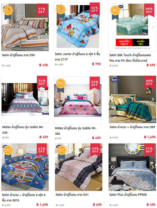Open the pink hearts Midas MI-36A thumbnail
This screenshot has height=208, width=157.
coord(78,100)
